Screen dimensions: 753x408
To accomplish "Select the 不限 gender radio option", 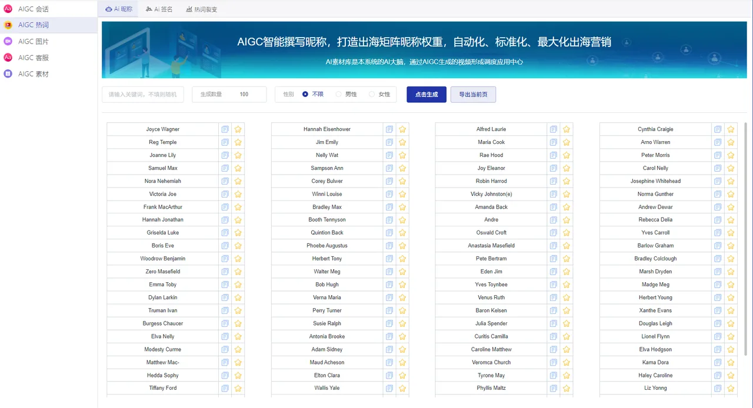I will (305, 94).
